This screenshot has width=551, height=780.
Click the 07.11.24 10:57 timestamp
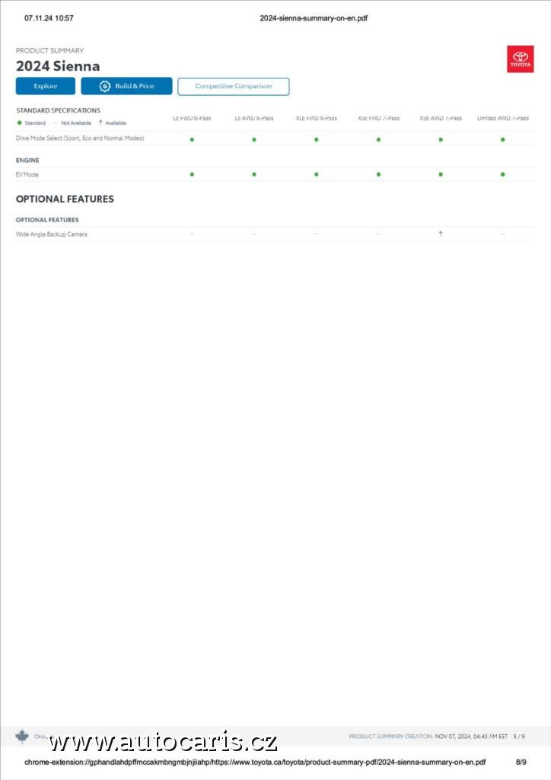pos(49,18)
